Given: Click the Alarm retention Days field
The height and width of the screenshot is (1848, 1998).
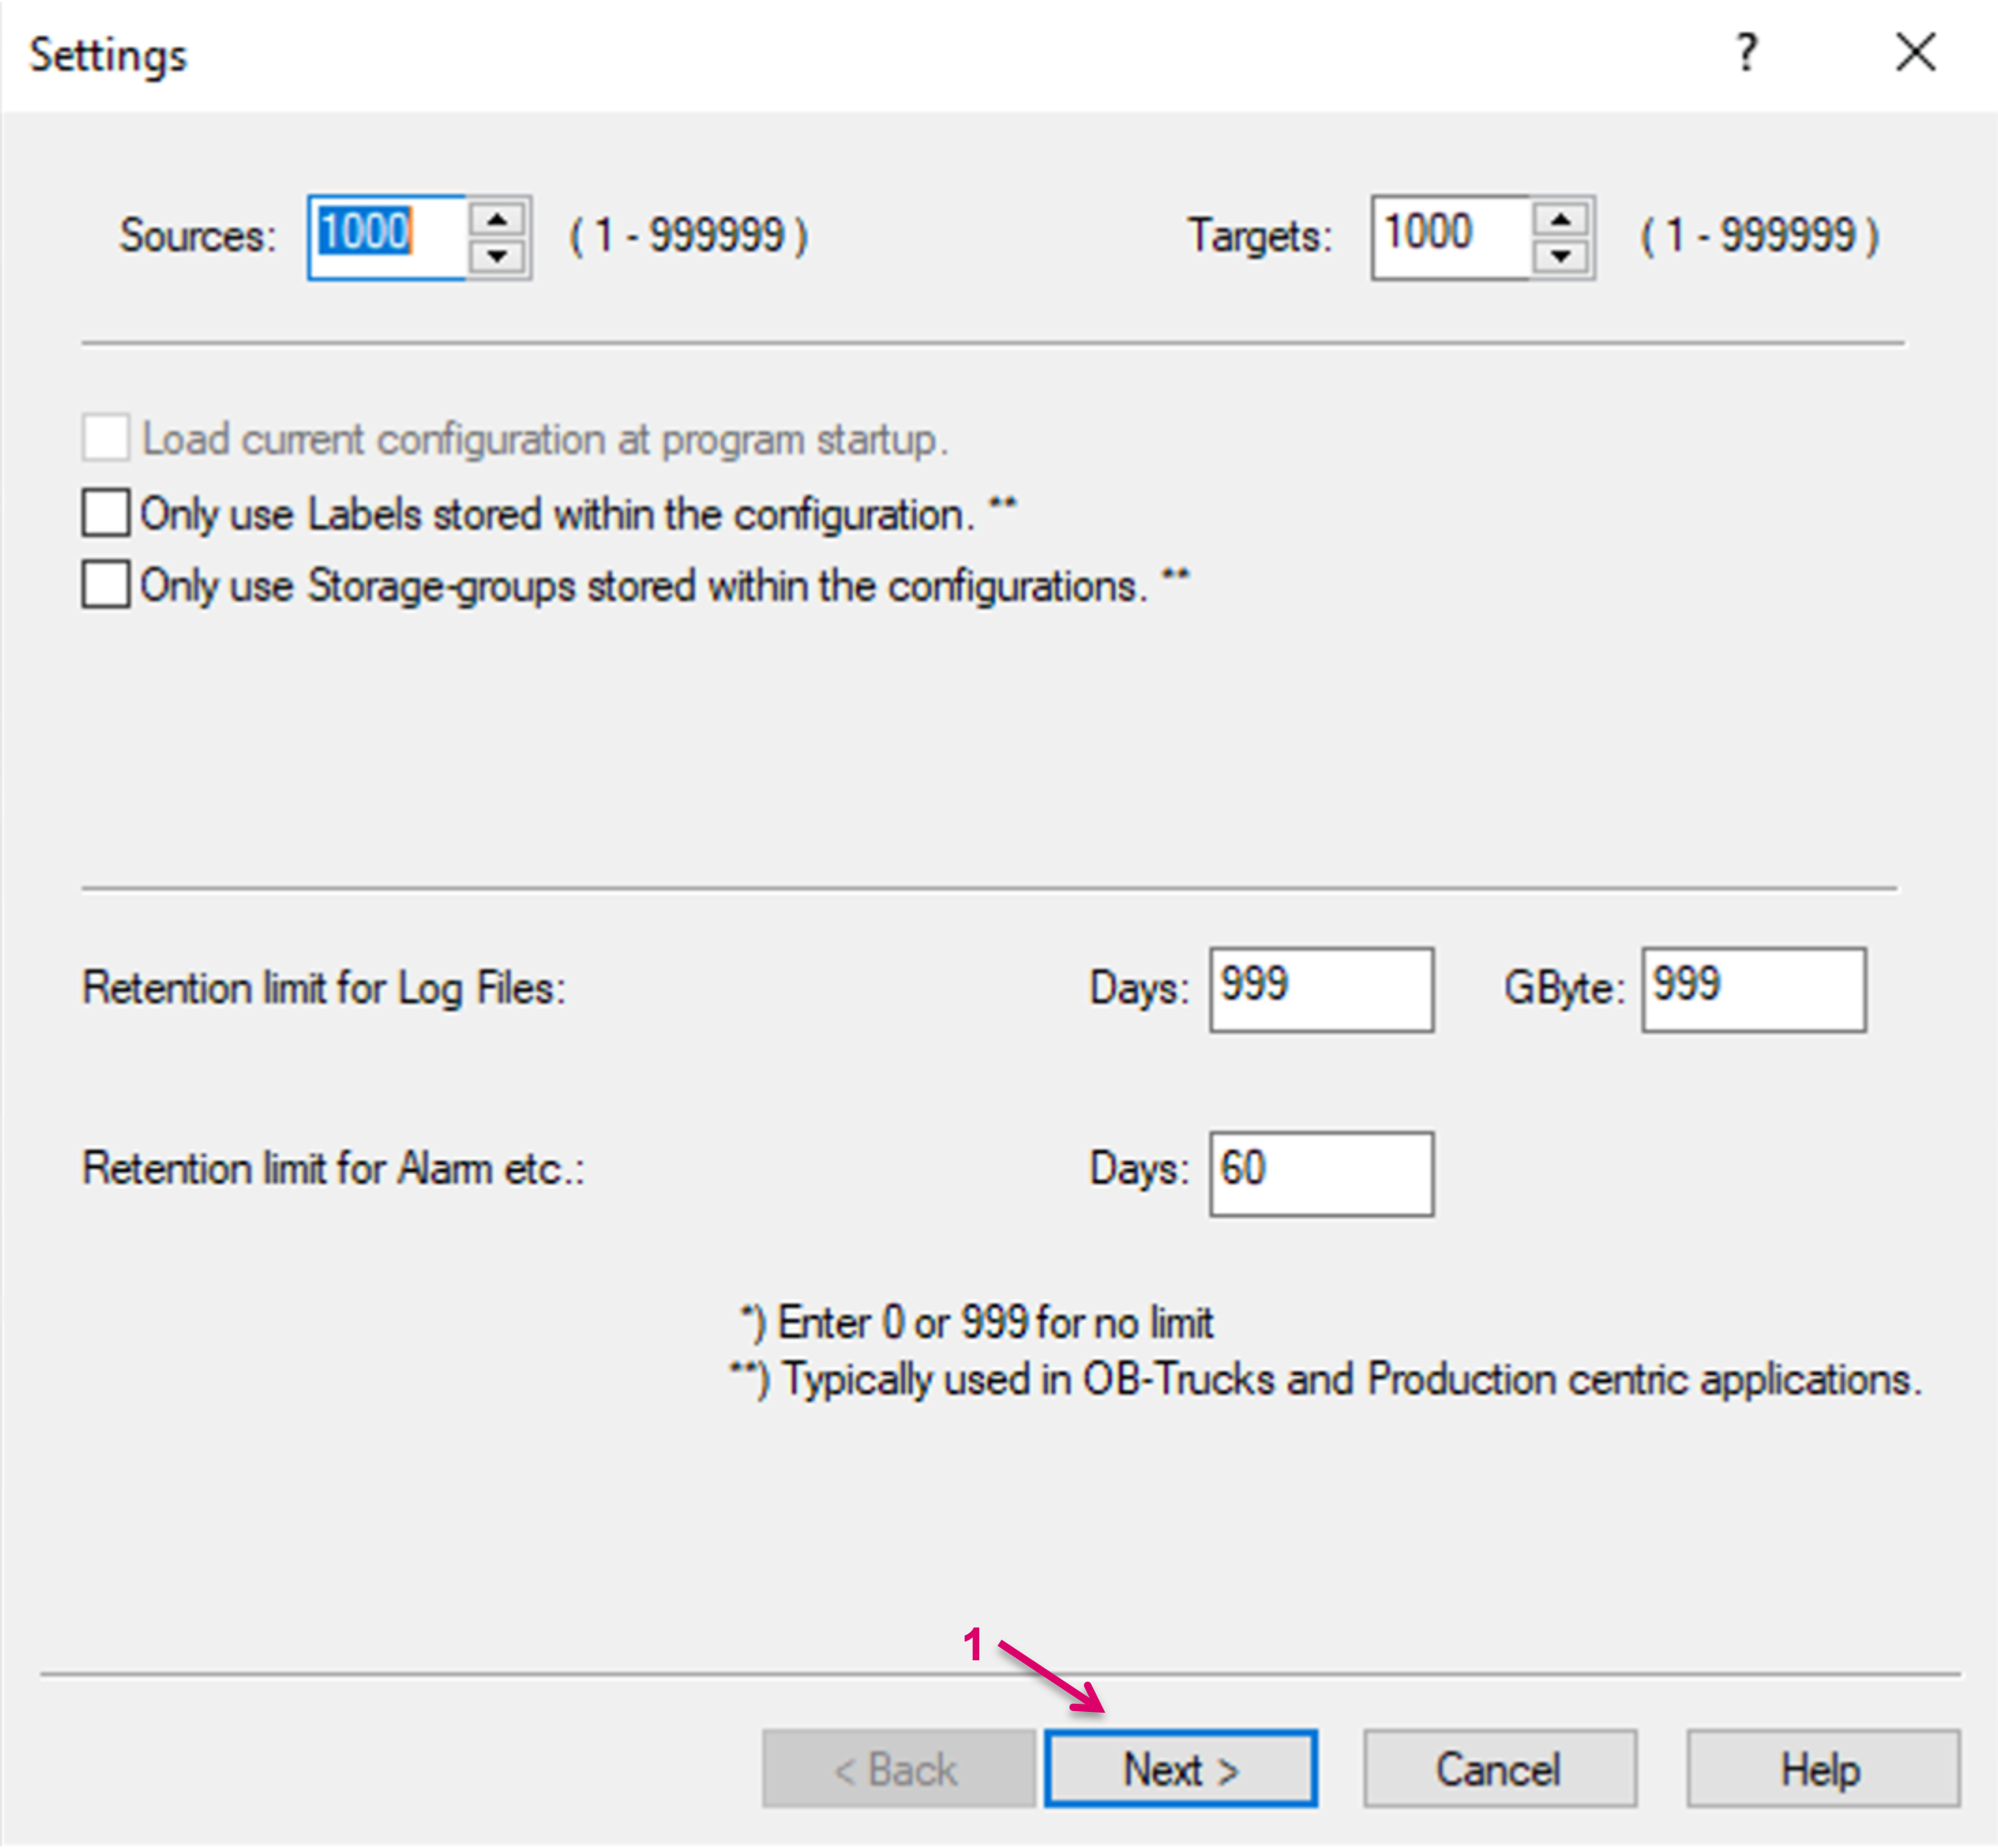Looking at the screenshot, I should click(x=1320, y=1173).
